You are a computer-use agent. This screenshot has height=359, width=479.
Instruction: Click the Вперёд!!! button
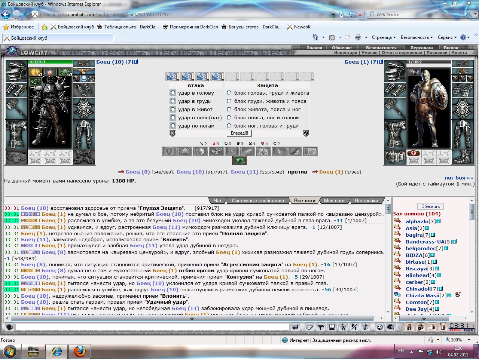pyautogui.click(x=239, y=133)
